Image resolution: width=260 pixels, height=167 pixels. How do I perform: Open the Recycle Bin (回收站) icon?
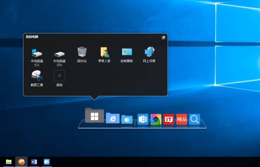[82, 52]
